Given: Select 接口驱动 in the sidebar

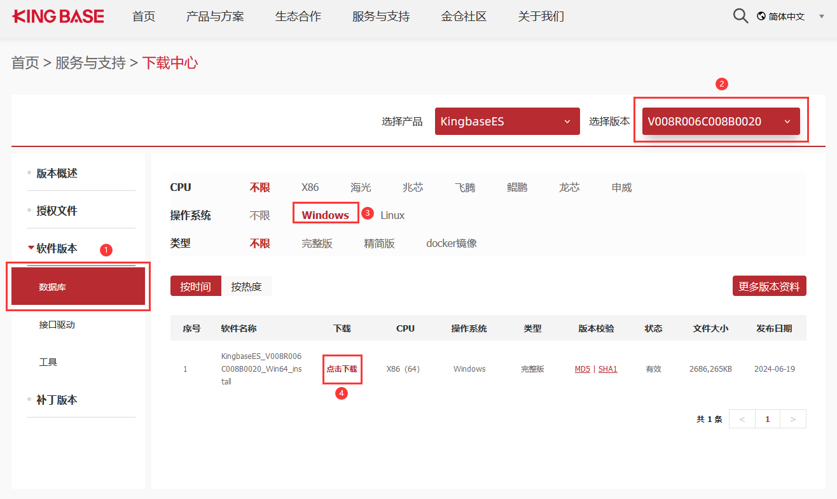Looking at the screenshot, I should coord(57,325).
